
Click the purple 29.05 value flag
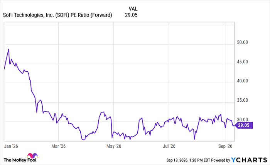pos(244,125)
